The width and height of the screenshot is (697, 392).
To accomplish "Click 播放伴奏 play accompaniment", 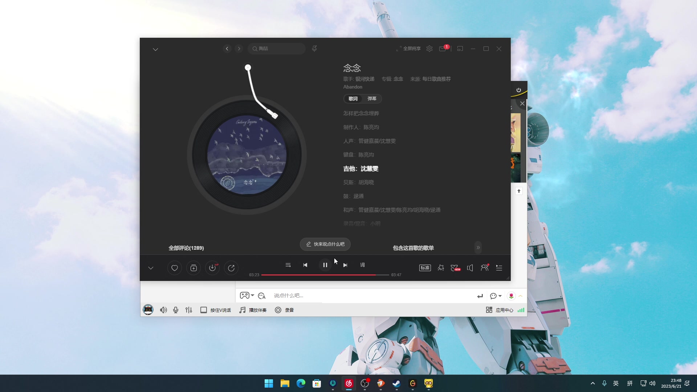I will [x=253, y=310].
